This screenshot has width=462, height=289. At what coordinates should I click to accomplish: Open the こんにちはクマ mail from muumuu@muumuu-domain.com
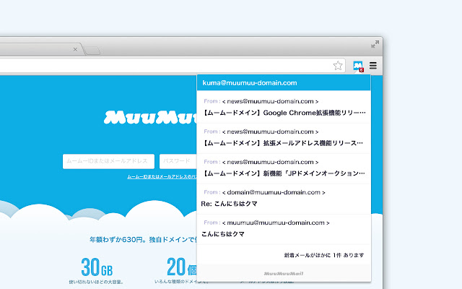pos(284,229)
